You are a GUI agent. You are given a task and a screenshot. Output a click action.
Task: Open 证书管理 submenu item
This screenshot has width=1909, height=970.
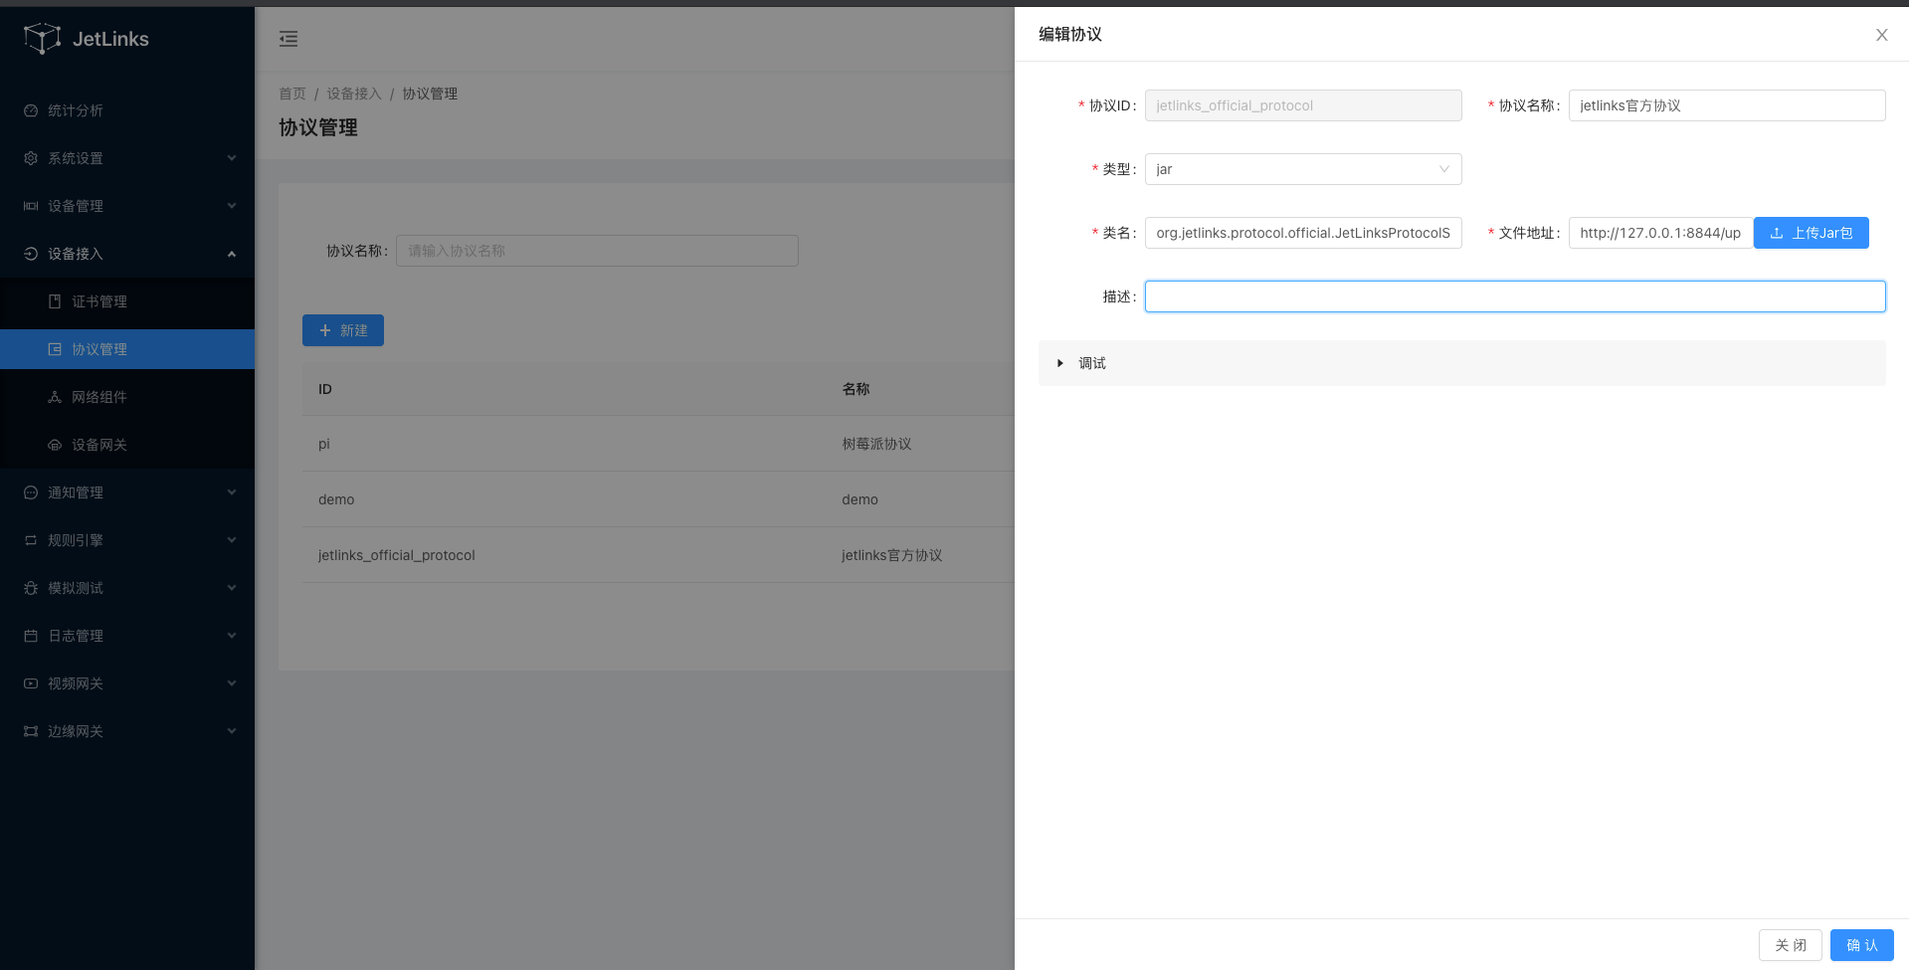tap(127, 301)
